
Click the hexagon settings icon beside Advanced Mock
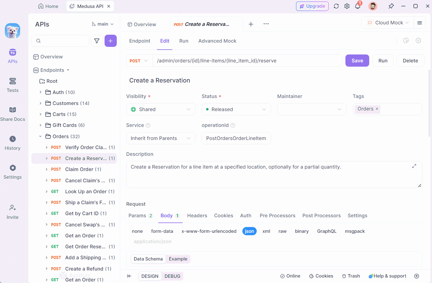(418, 40)
